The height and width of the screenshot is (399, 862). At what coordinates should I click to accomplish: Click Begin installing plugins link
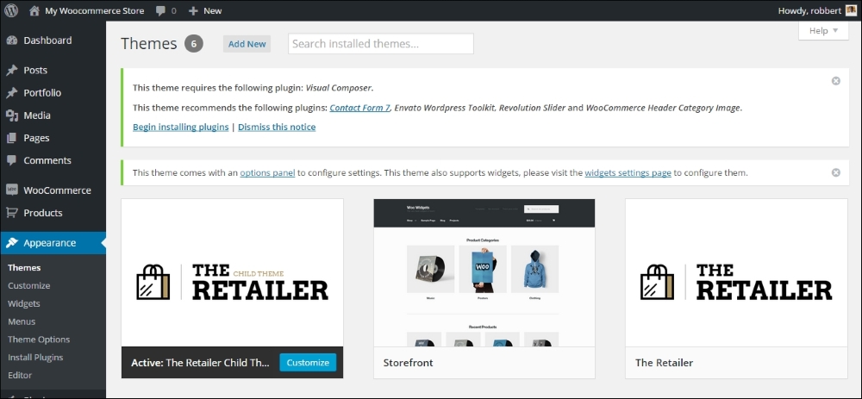(x=181, y=127)
